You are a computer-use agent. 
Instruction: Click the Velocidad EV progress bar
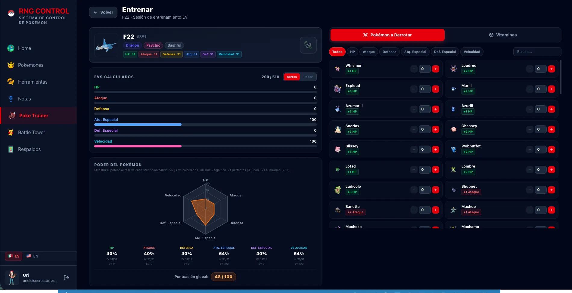click(x=205, y=146)
